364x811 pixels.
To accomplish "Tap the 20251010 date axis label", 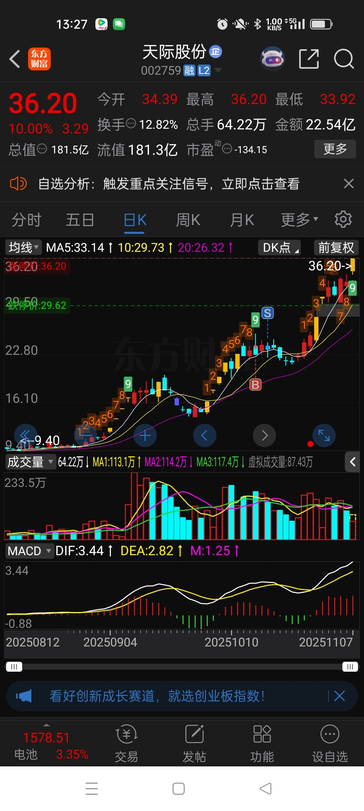I will pyautogui.click(x=232, y=642).
